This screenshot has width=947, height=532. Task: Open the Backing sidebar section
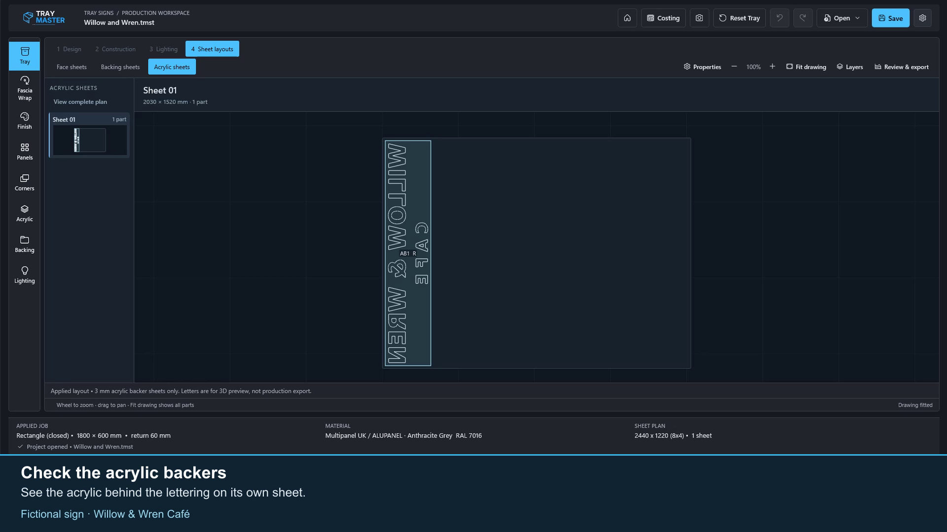[x=24, y=244]
